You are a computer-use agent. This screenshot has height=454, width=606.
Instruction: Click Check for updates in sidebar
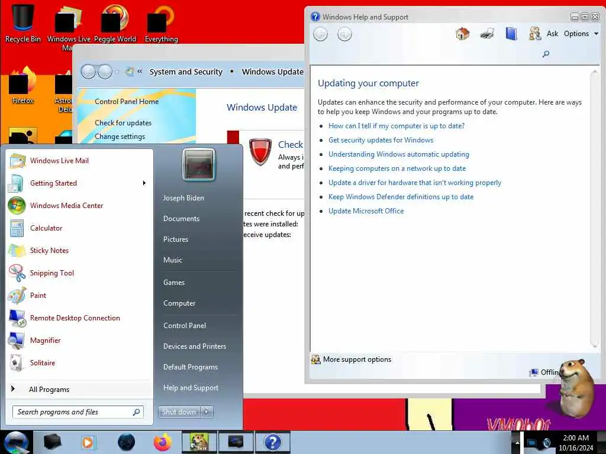point(123,123)
